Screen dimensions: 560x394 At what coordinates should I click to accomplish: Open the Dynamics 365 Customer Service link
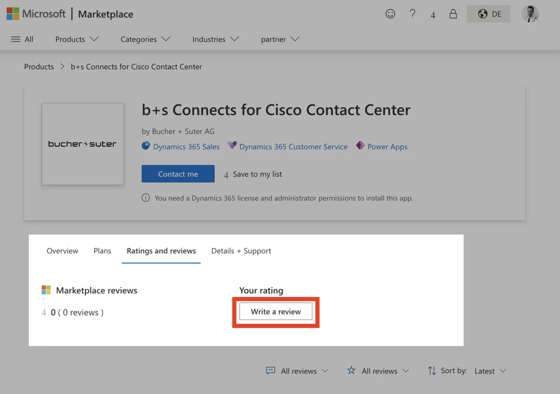(x=293, y=146)
